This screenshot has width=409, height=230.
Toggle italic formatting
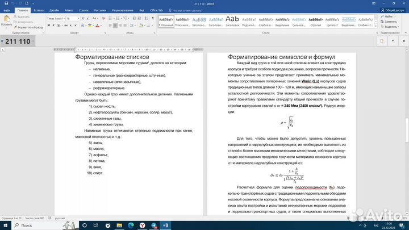click(53, 26)
